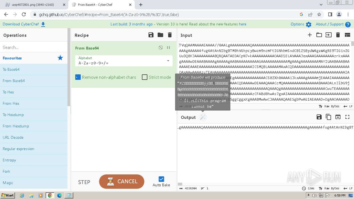Save output to file
Image resolution: width=354 pixels, height=199 pixels.
click(319, 117)
